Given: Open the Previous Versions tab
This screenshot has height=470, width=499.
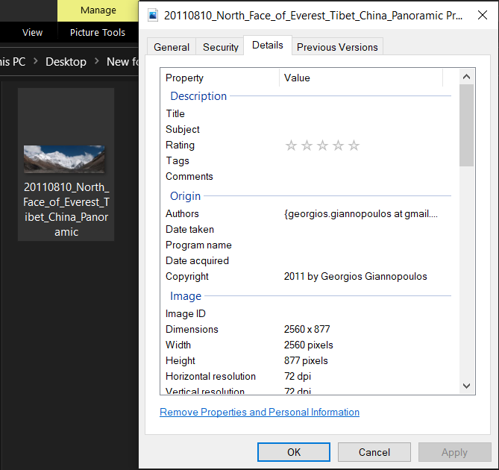Looking at the screenshot, I should pos(337,47).
